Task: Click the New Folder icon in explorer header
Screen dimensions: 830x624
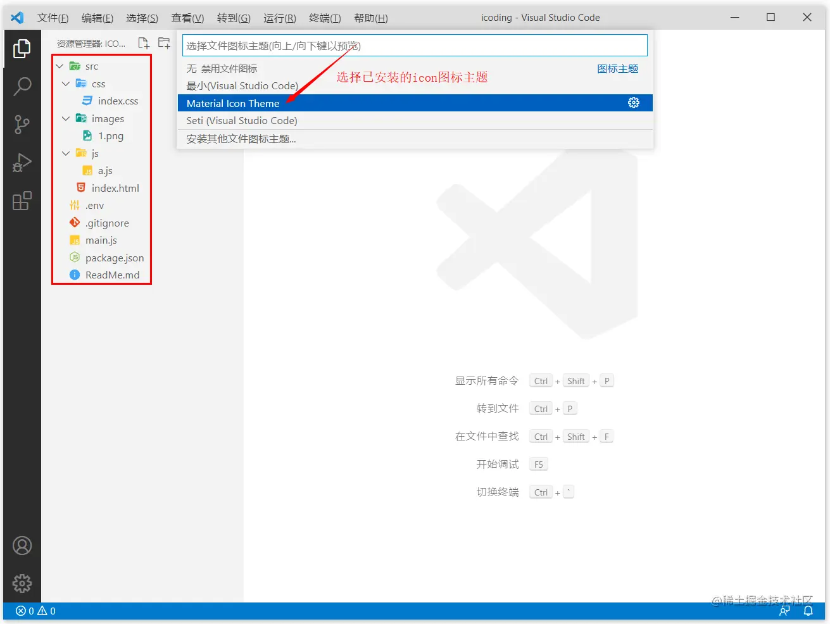Action: pyautogui.click(x=164, y=43)
